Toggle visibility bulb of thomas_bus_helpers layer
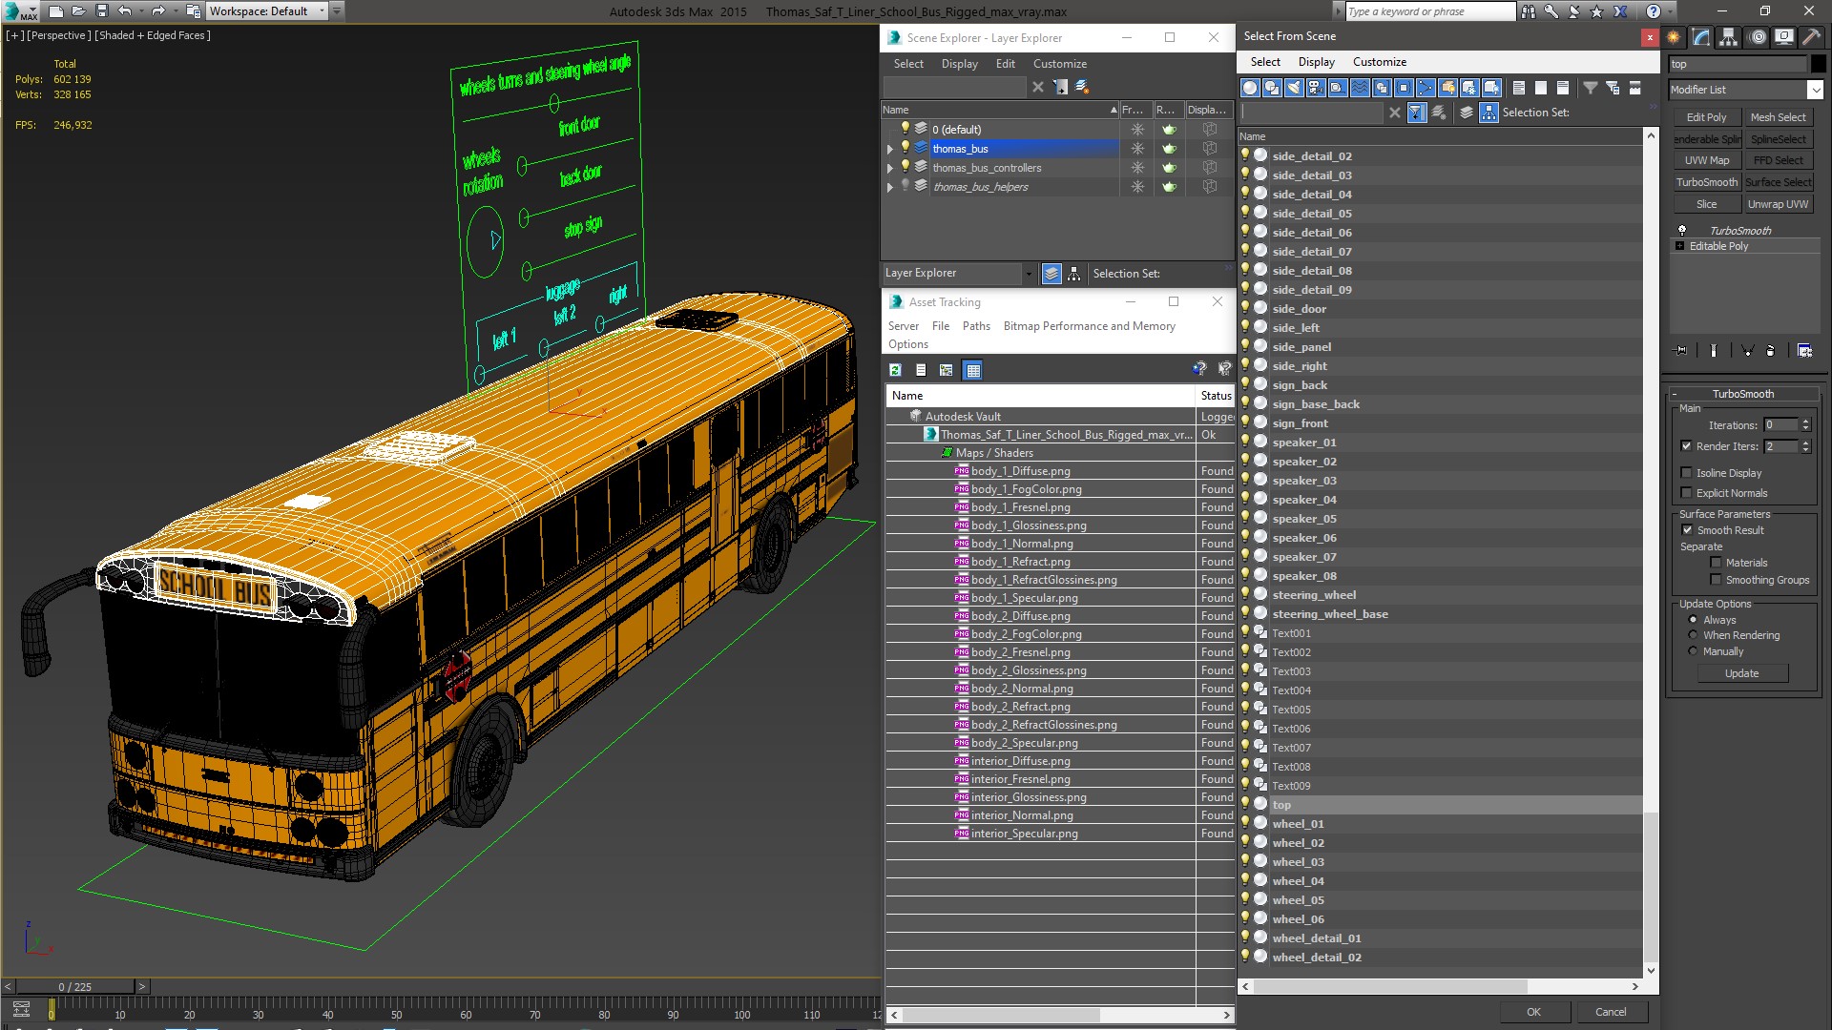 (906, 186)
